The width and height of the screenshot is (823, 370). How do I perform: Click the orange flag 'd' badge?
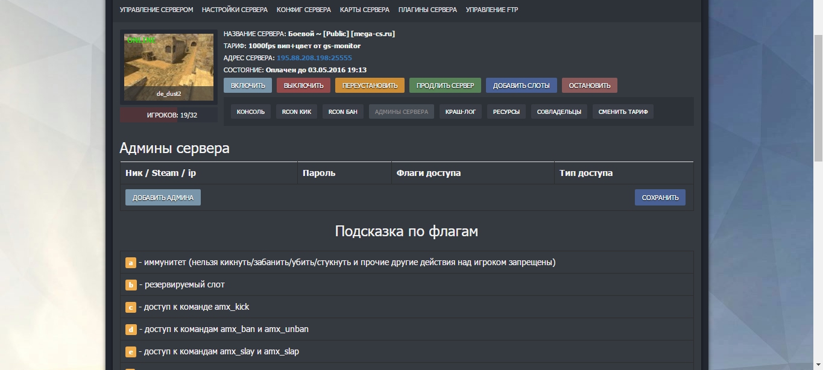[131, 330]
